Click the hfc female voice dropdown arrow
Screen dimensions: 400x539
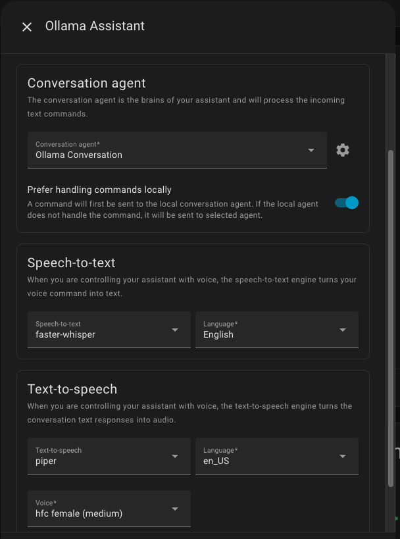coord(175,509)
